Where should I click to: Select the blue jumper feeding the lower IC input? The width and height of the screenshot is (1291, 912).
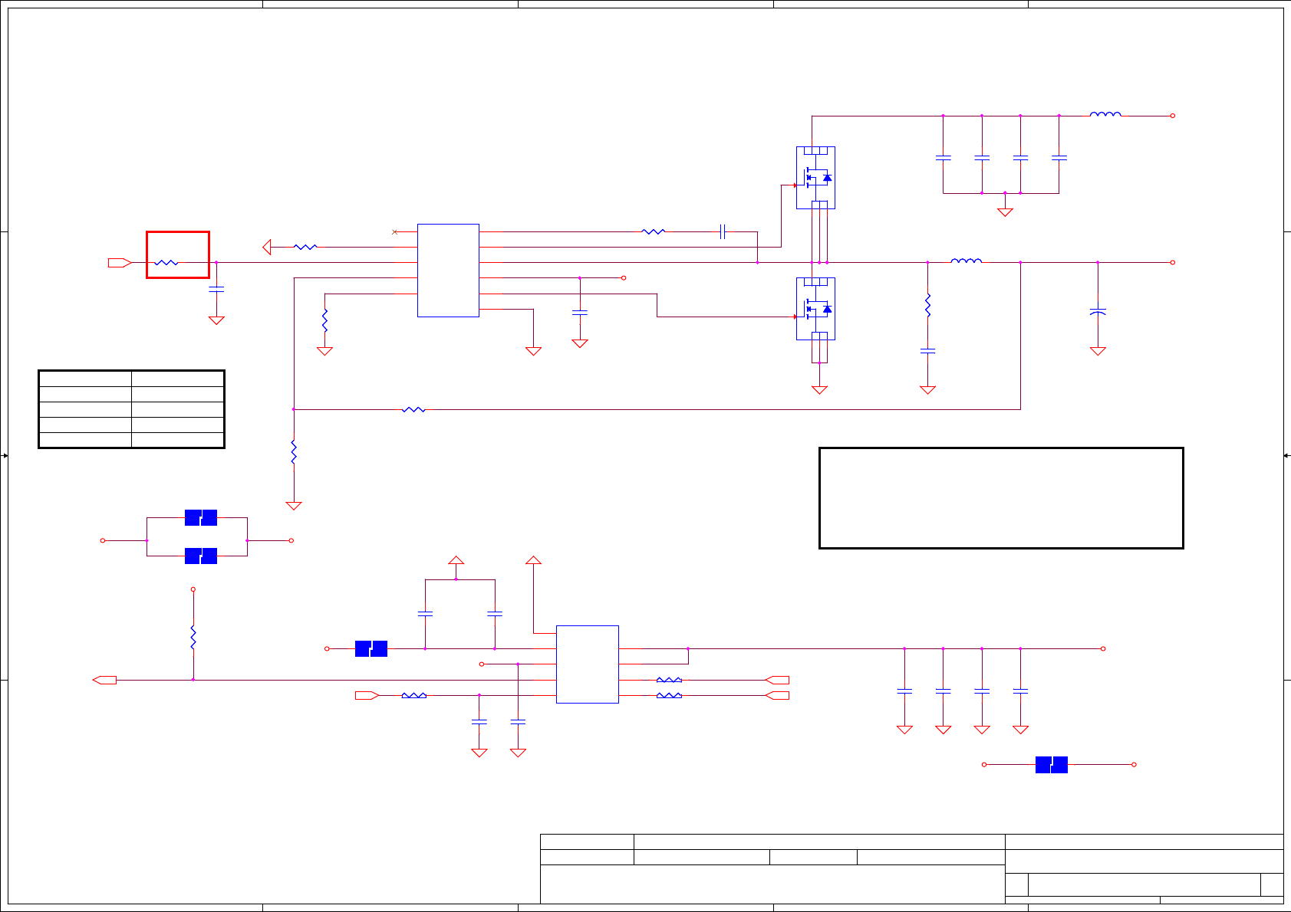tap(371, 648)
